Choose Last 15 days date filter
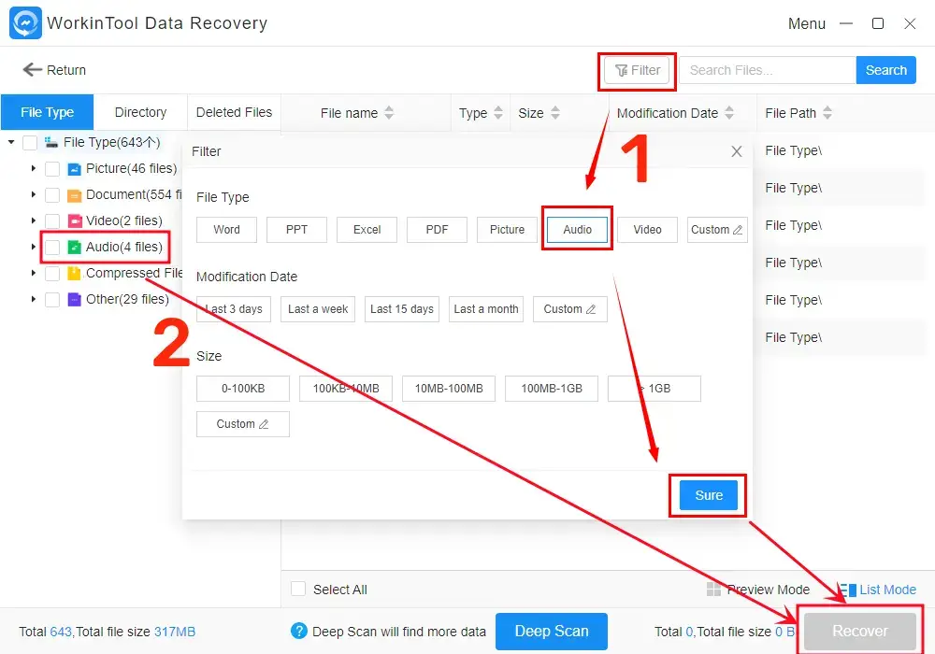The width and height of the screenshot is (935, 654). (402, 309)
